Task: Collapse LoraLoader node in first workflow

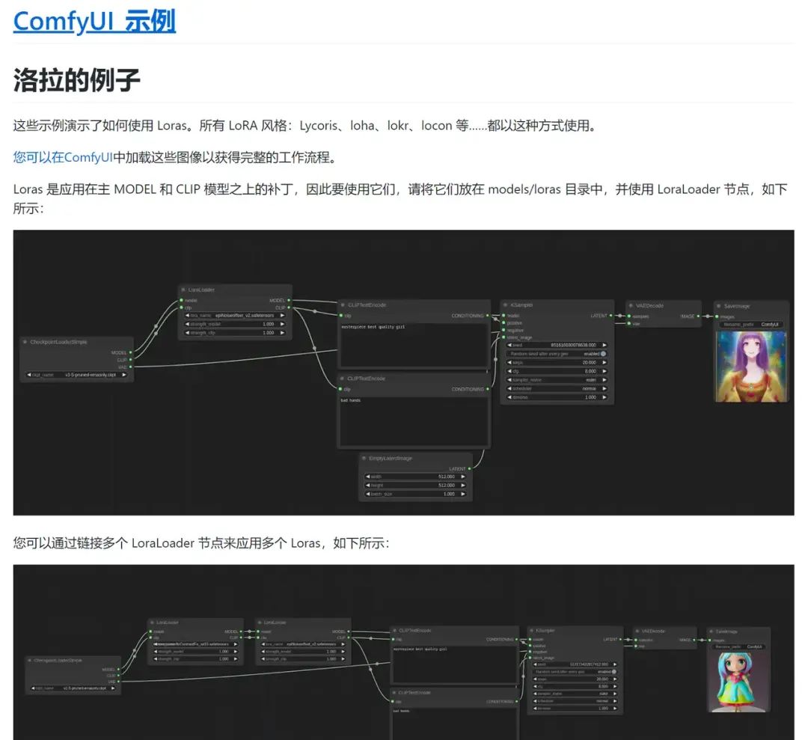Action: coord(183,290)
